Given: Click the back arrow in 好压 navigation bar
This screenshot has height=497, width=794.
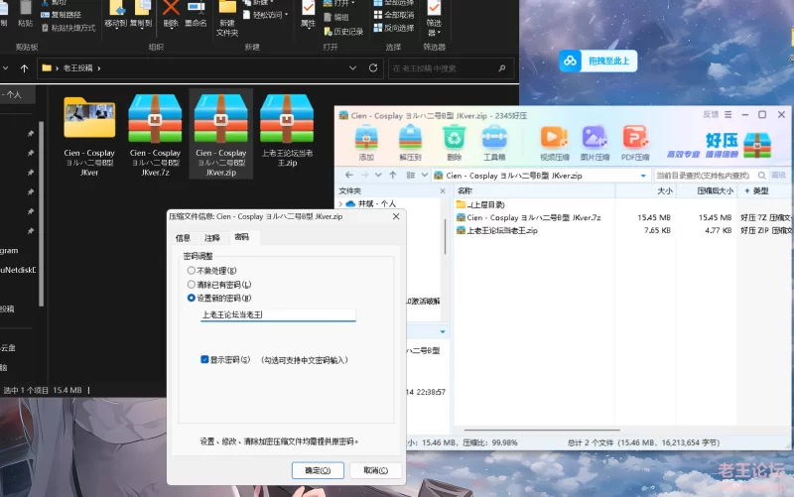Looking at the screenshot, I should 349,176.
